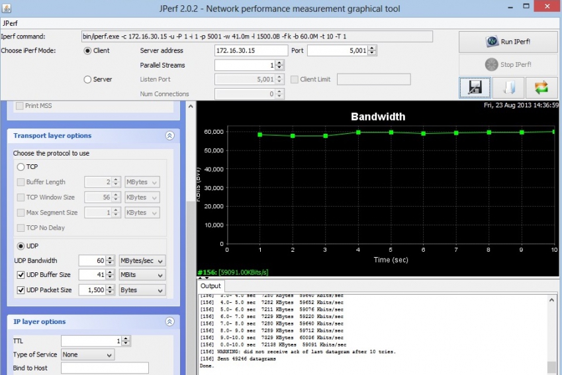Toggle the Buffer Length checkbox

[x=21, y=182]
